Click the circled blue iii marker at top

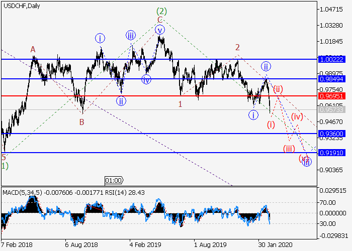point(131,35)
